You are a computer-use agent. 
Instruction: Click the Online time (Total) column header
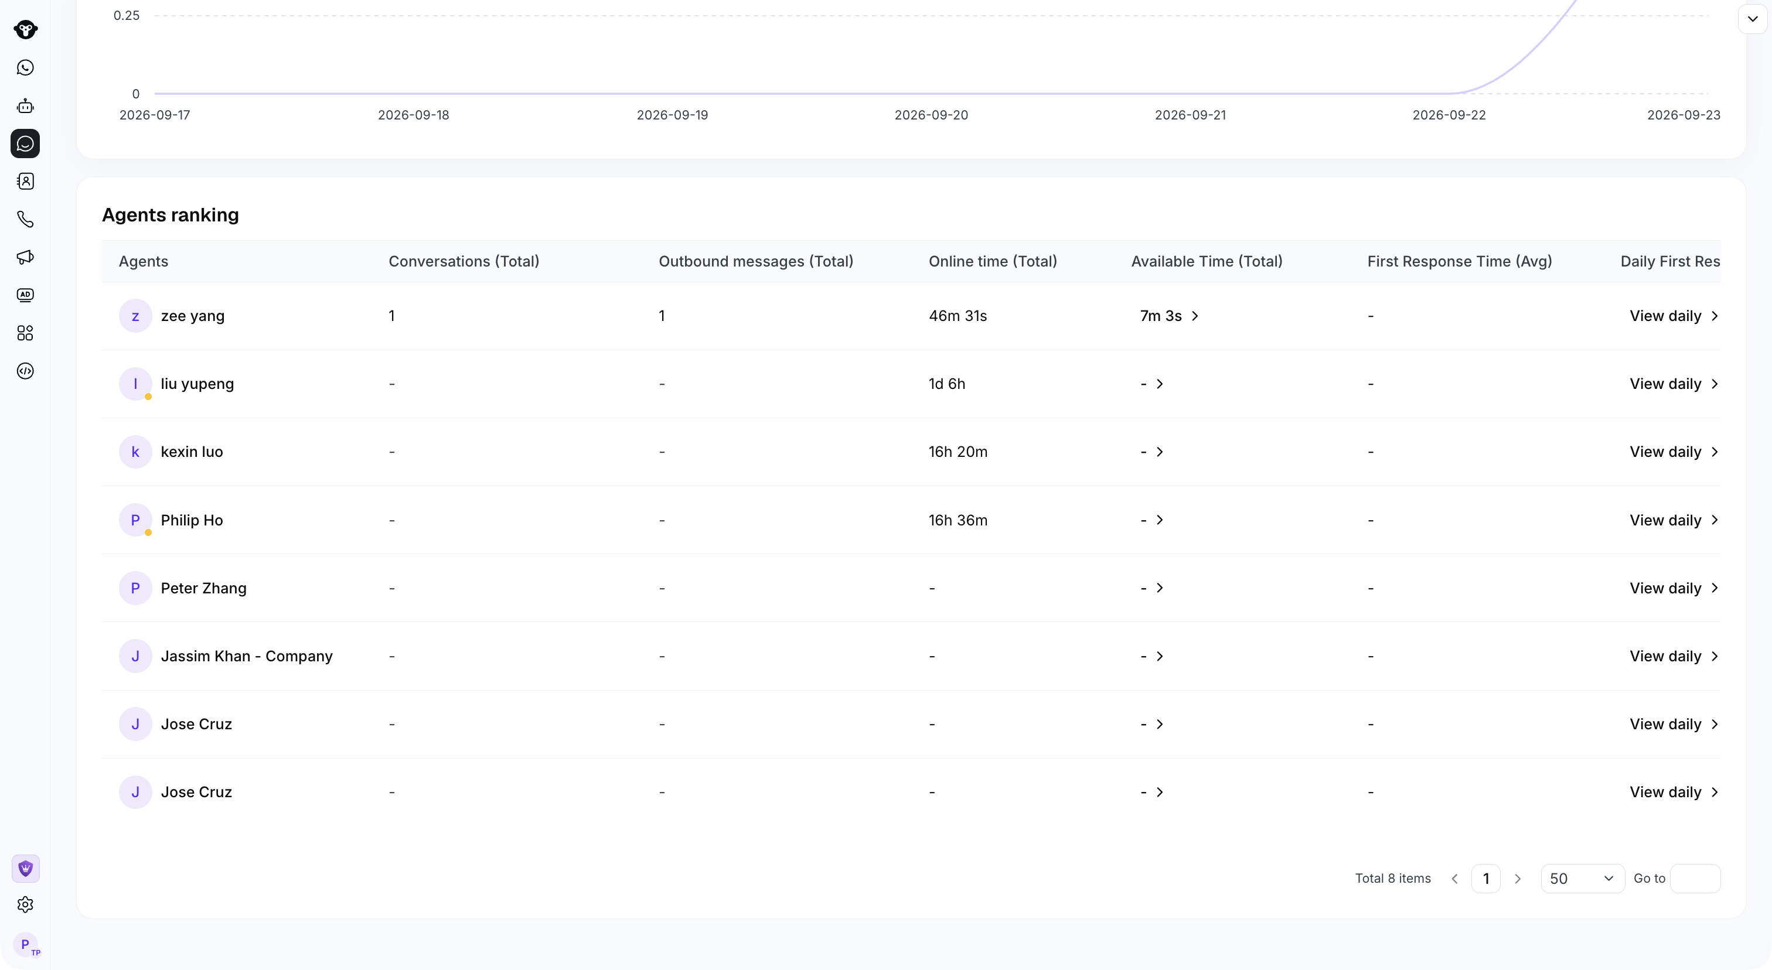993,261
